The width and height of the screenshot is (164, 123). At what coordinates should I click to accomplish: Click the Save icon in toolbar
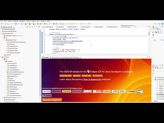tap(6, 24)
